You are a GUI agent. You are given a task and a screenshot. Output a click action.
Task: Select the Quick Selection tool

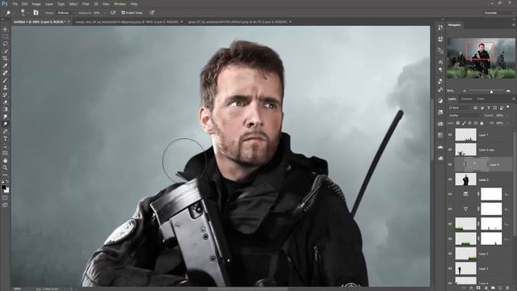coord(5,51)
